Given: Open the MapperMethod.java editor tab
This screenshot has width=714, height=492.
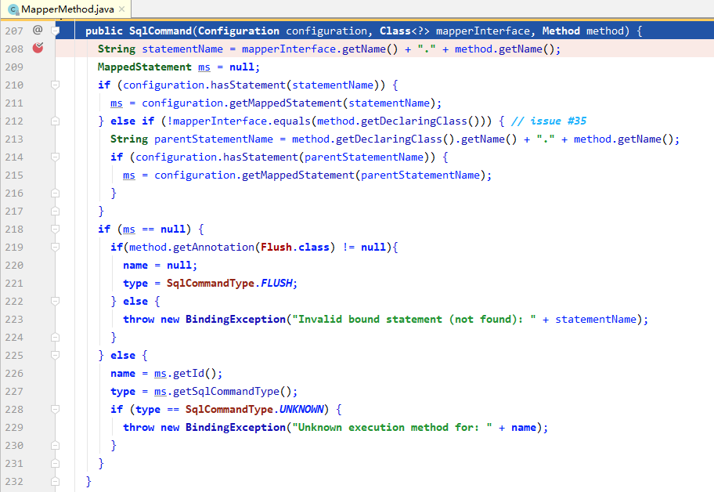Looking at the screenshot, I should pyautogui.click(x=66, y=9).
